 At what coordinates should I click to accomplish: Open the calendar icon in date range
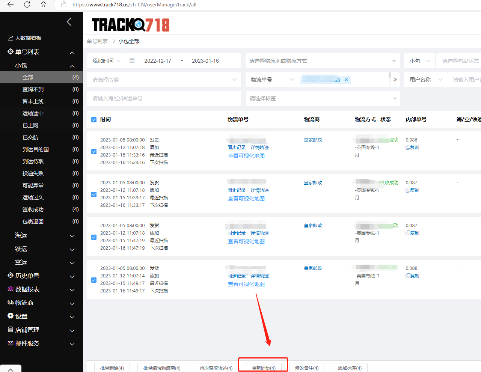(132, 60)
